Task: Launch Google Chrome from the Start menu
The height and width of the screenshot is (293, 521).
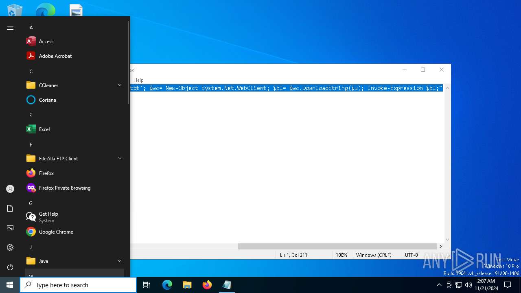Action: coord(74,232)
